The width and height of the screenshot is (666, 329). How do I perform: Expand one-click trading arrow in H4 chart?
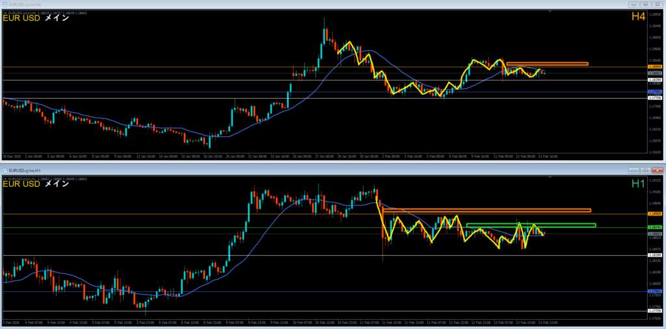click(x=5, y=14)
